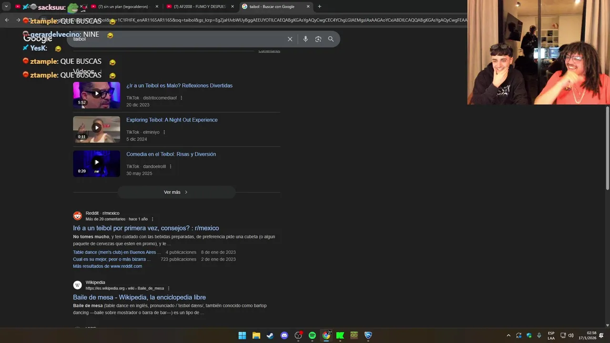Open File Explorer from taskbar
Viewport: 610px width, 343px height.
tap(256, 335)
